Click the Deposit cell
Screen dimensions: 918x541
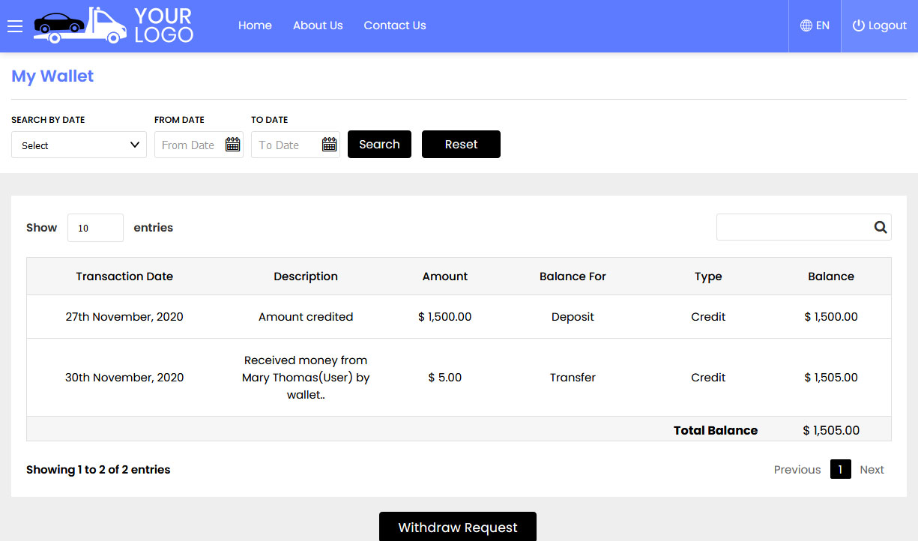tap(573, 317)
